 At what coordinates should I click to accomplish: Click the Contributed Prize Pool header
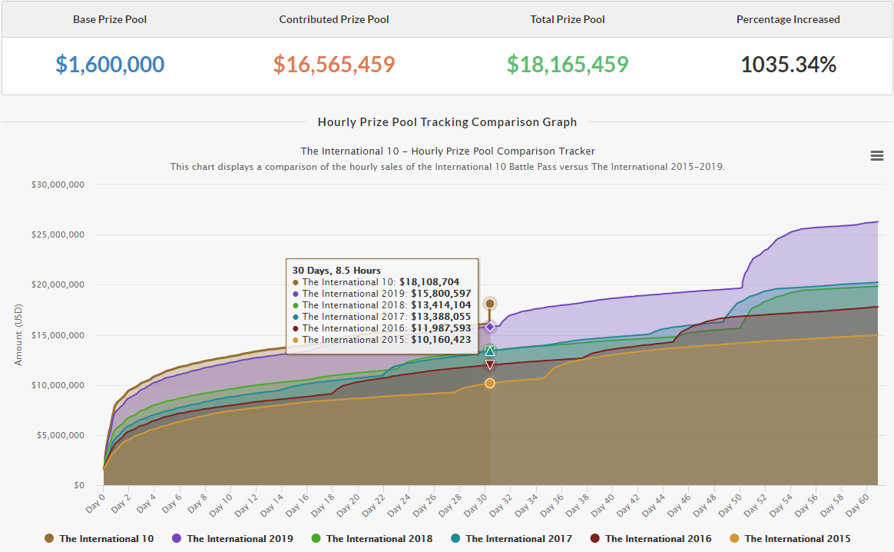pyautogui.click(x=334, y=19)
